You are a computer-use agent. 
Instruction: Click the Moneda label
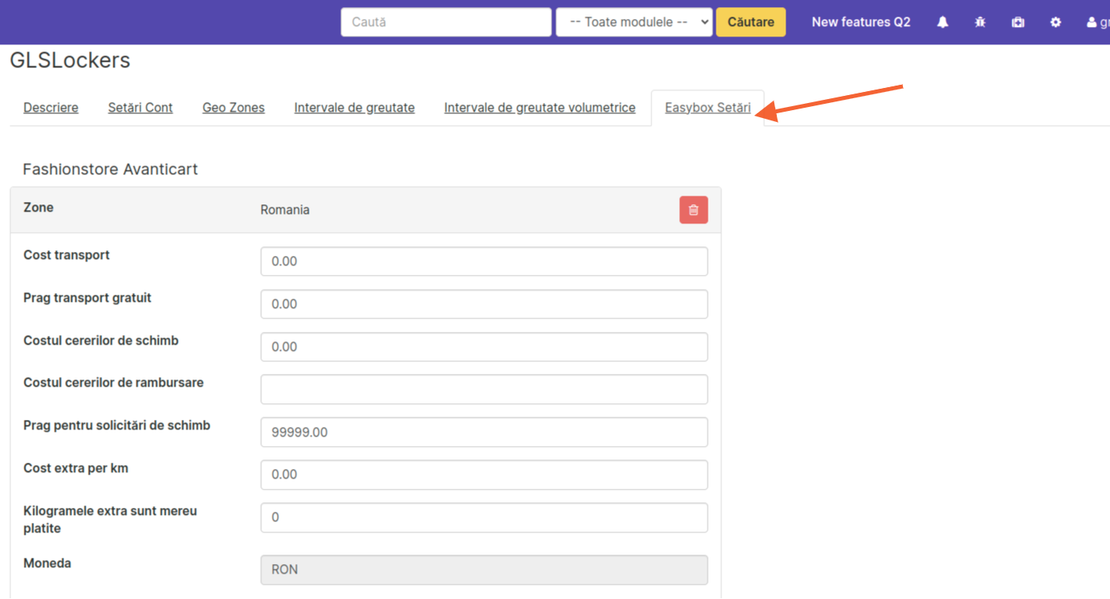coord(47,563)
